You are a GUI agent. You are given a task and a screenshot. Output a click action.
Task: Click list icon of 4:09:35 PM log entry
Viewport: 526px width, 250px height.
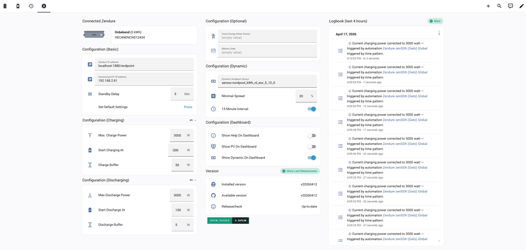[x=340, y=170]
